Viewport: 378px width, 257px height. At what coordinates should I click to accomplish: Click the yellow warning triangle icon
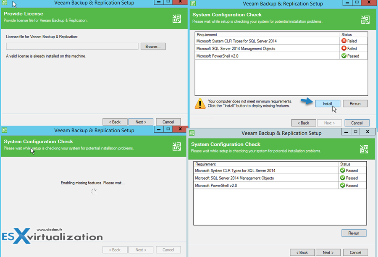click(200, 103)
